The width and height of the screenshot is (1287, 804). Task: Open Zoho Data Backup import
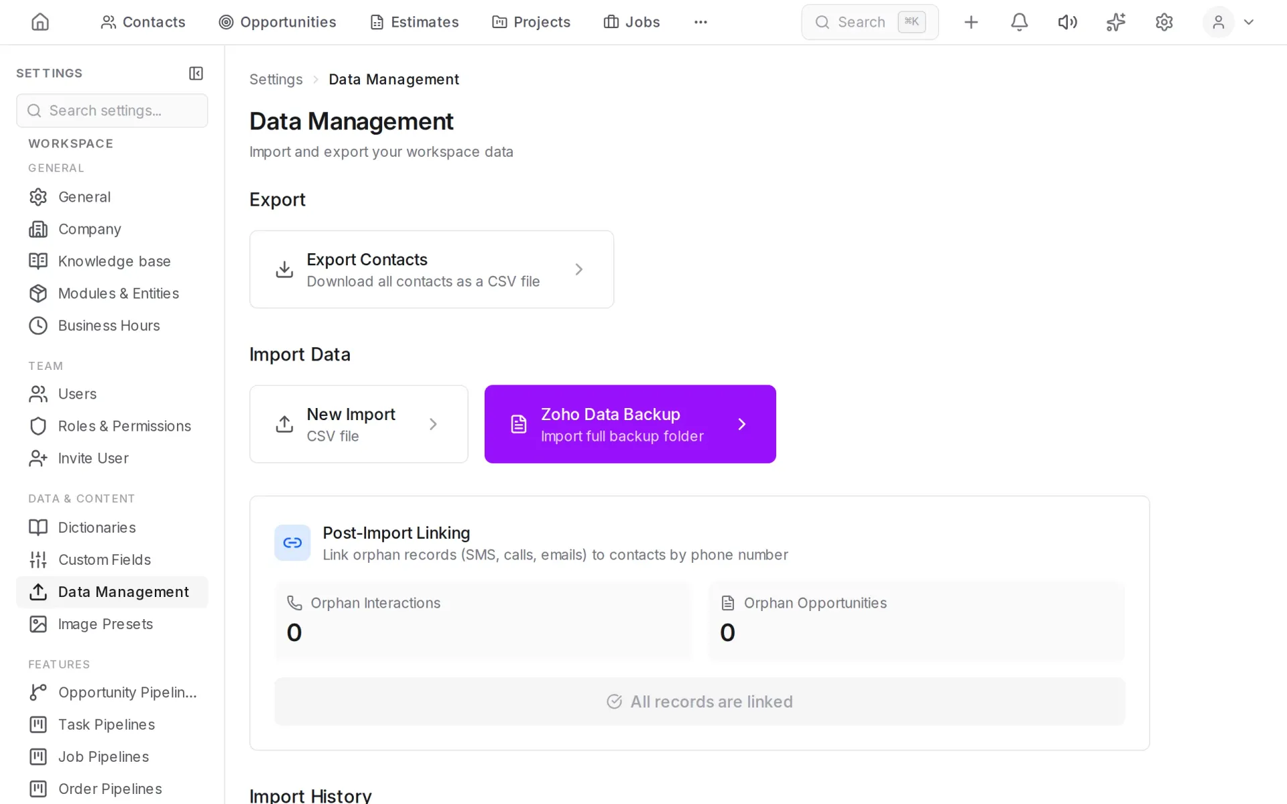[630, 424]
